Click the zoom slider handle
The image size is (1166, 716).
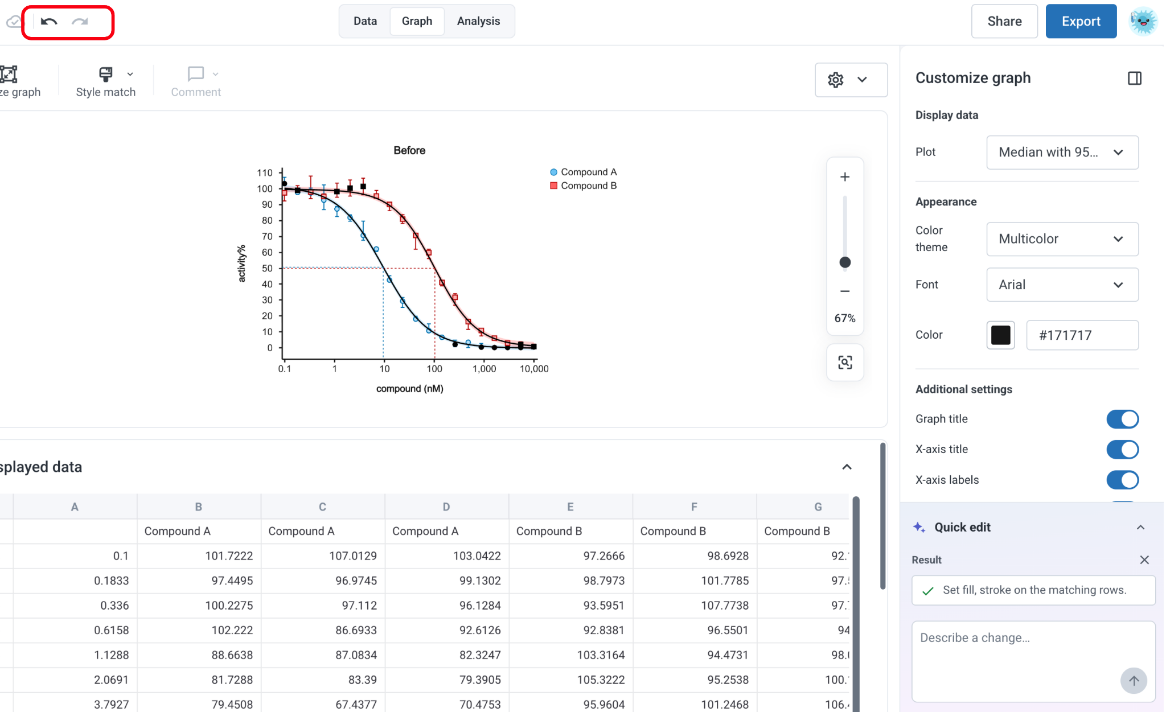tap(845, 262)
